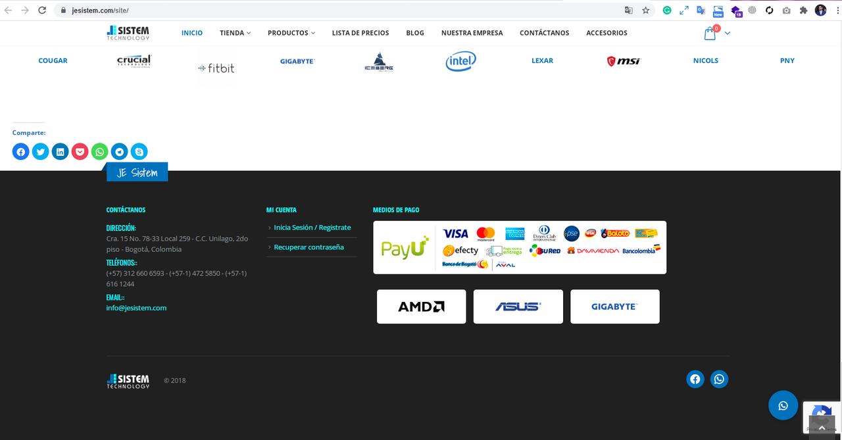
Task: Open footer Facebook page icon
Action: point(695,379)
